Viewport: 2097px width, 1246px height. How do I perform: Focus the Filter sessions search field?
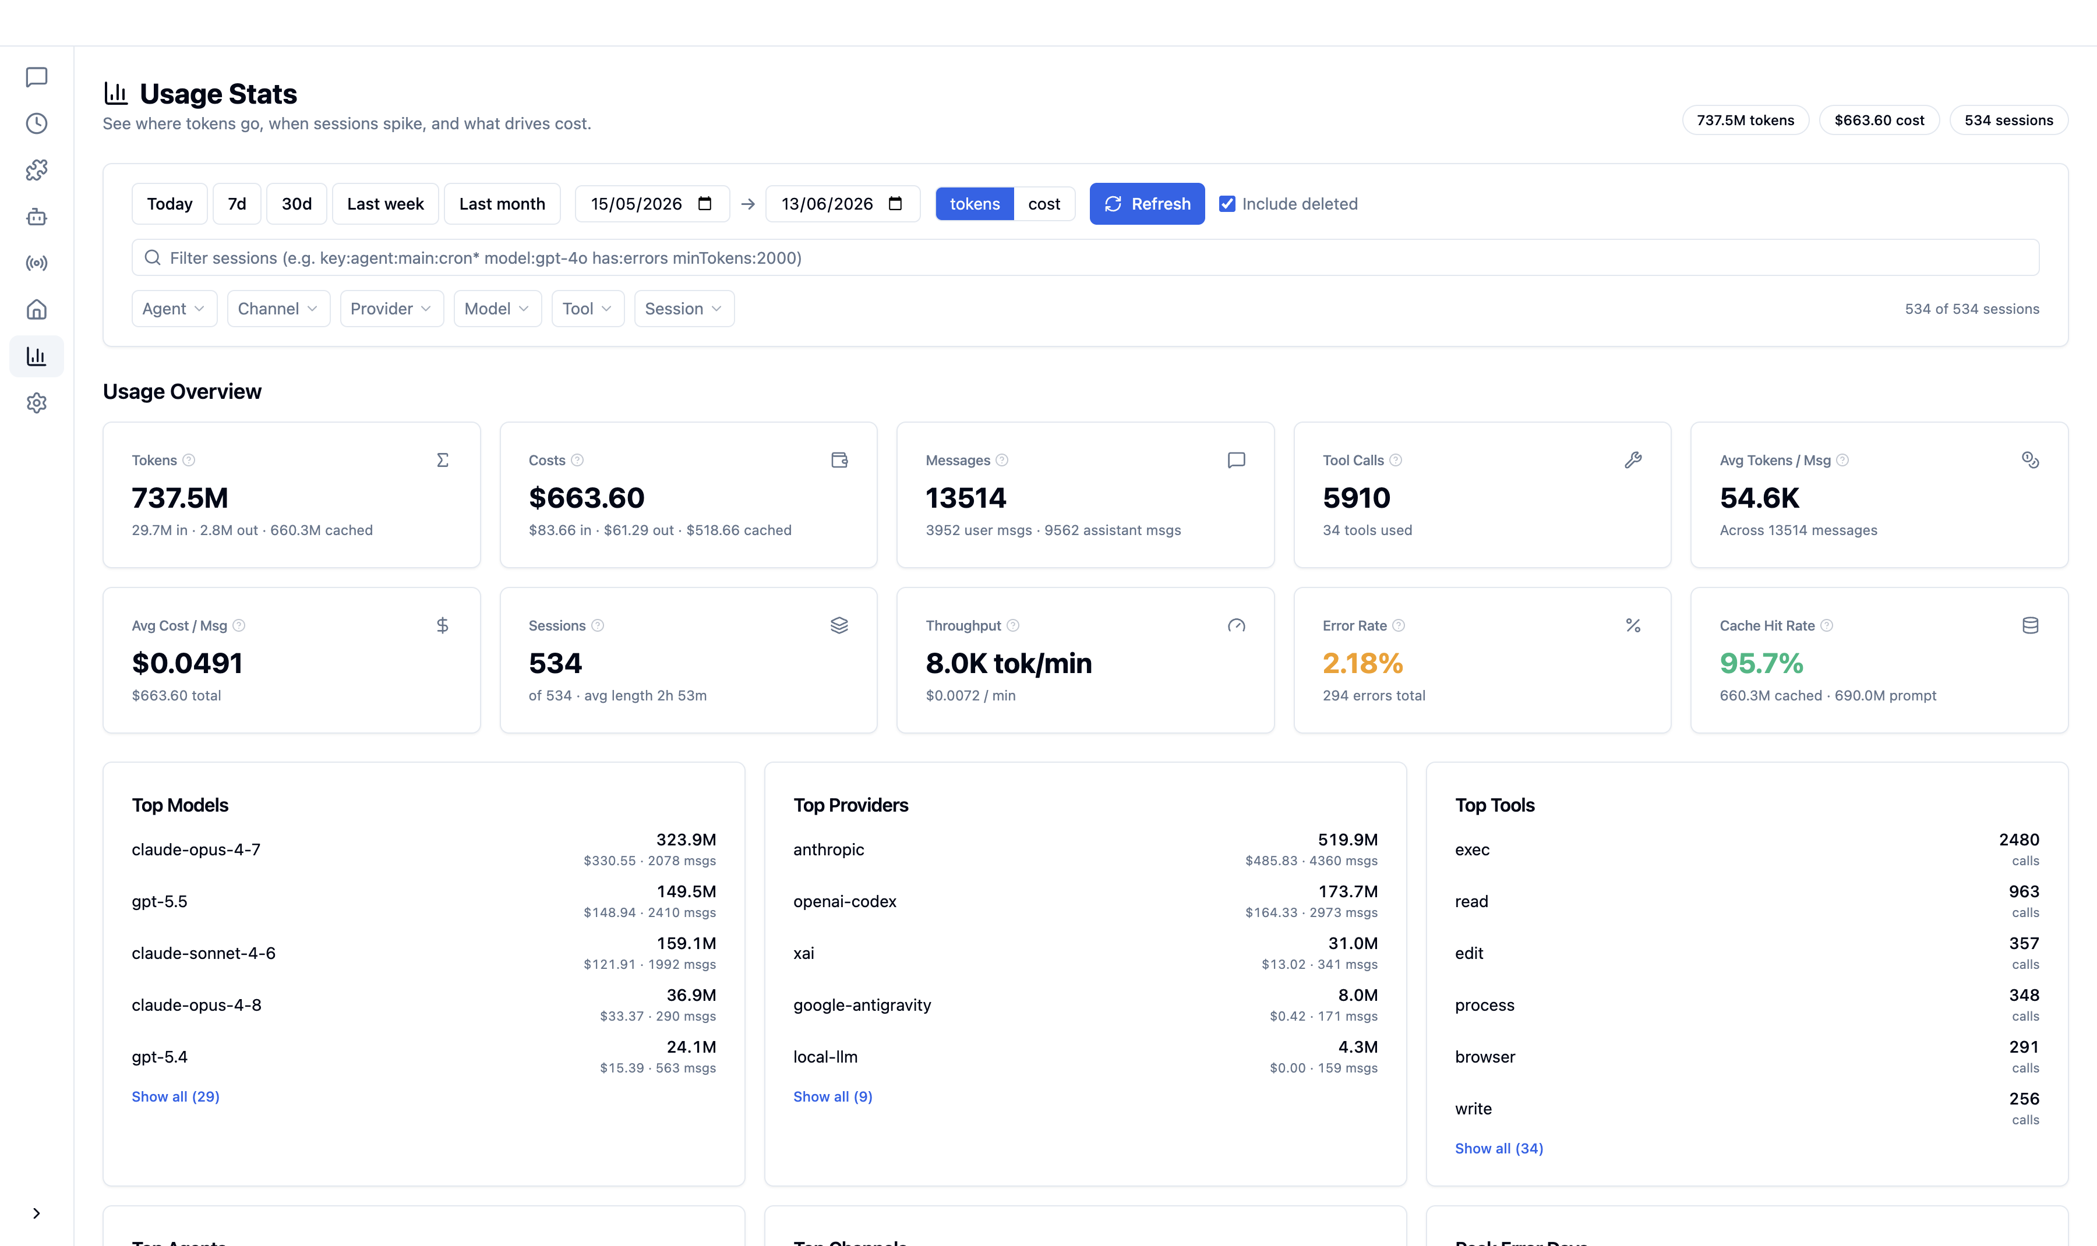pyautogui.click(x=1085, y=258)
